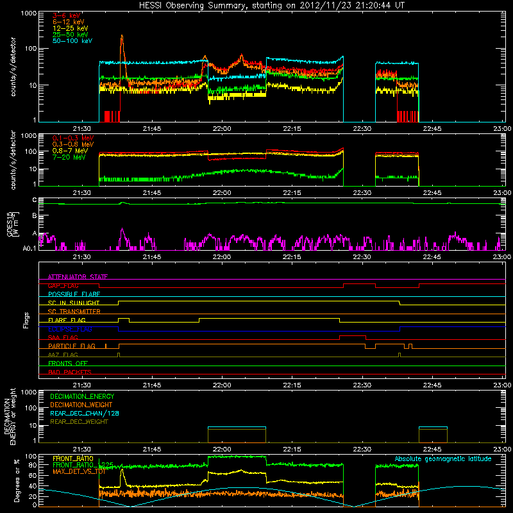513x513 pixels.
Task: Click the Absolute geomagnetic latitude label
Action: [443, 459]
